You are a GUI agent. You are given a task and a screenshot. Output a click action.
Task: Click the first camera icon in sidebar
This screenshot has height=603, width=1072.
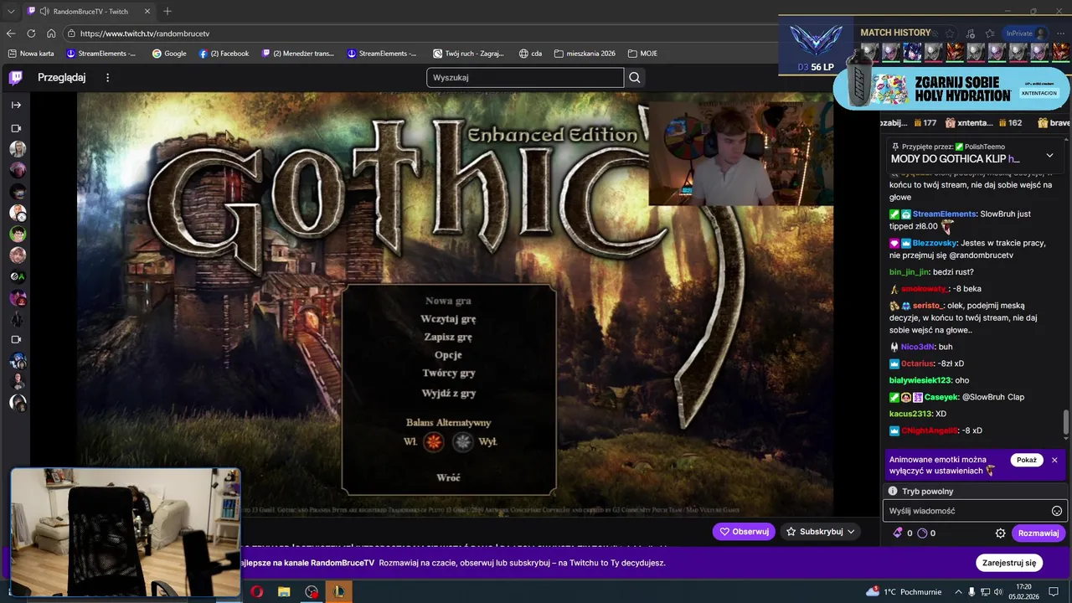[16, 128]
